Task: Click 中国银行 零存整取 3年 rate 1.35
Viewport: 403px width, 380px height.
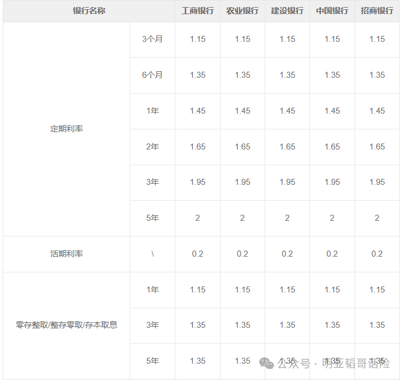Action: tap(332, 325)
